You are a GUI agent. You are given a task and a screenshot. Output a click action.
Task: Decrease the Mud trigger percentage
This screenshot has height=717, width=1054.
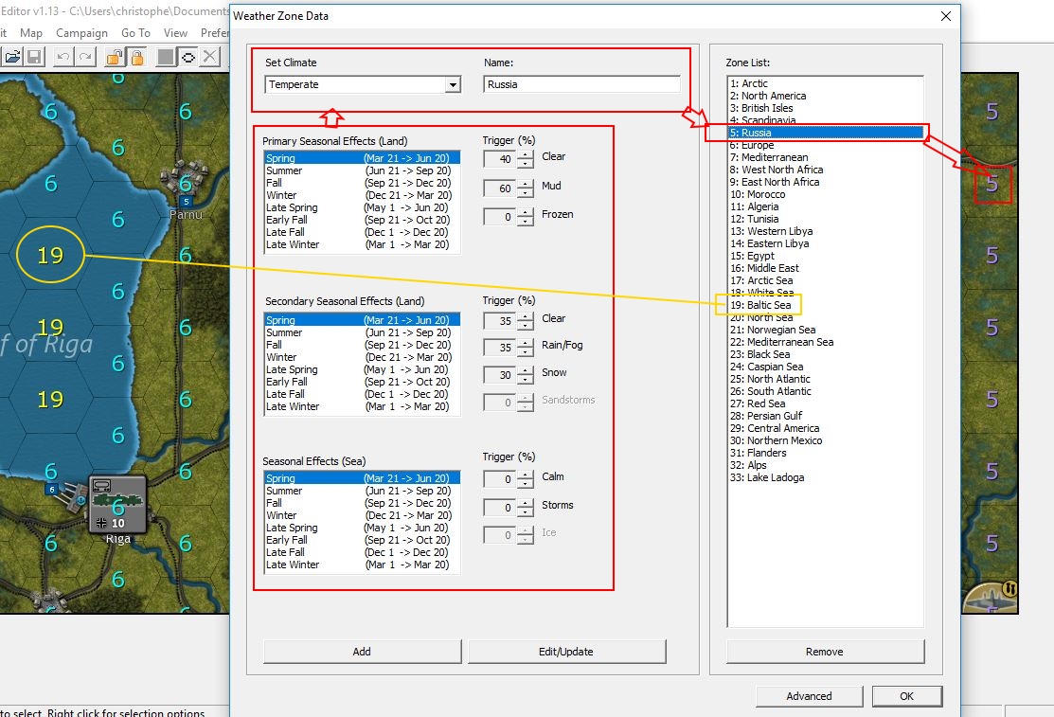(526, 193)
